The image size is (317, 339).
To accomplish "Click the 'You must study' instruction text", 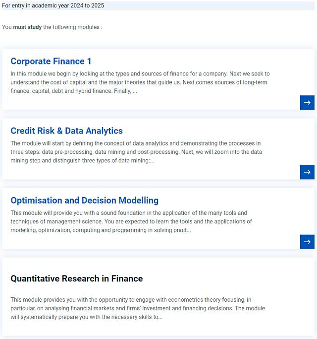I will point(52,27).
